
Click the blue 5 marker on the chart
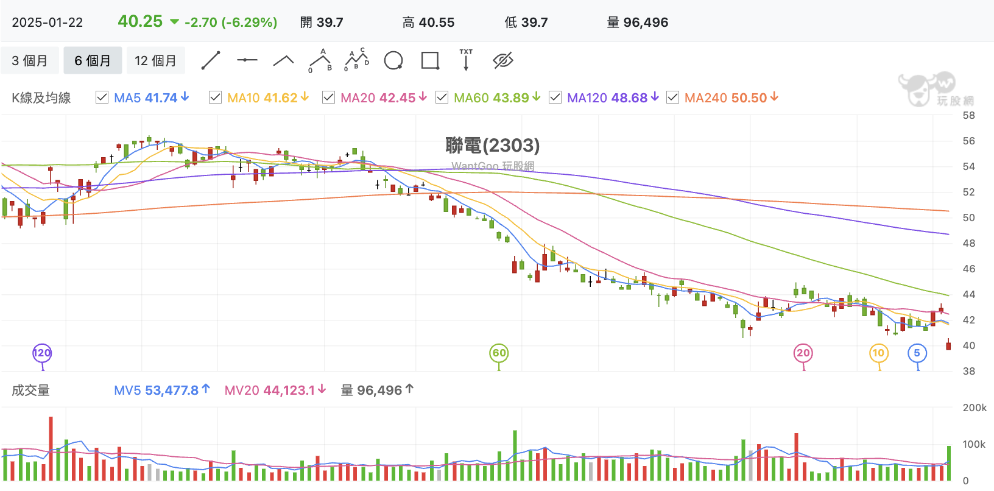pyautogui.click(x=917, y=353)
